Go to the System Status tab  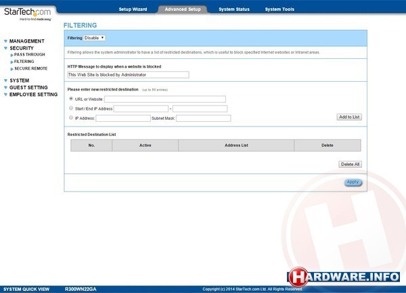(234, 9)
